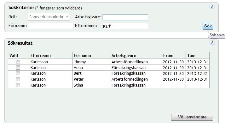Open Samverkansadmin combo box
This screenshot has width=225, height=125.
tap(49, 17)
